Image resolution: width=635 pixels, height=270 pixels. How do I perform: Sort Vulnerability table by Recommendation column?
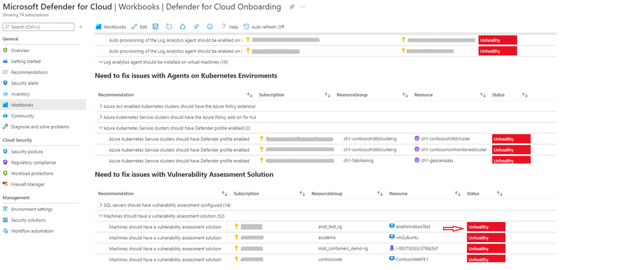224,194
